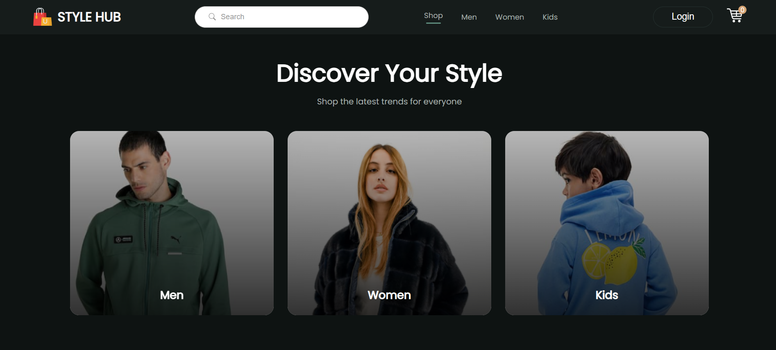The image size is (776, 350).
Task: Click the Discover Your Style heading
Action: coord(389,74)
